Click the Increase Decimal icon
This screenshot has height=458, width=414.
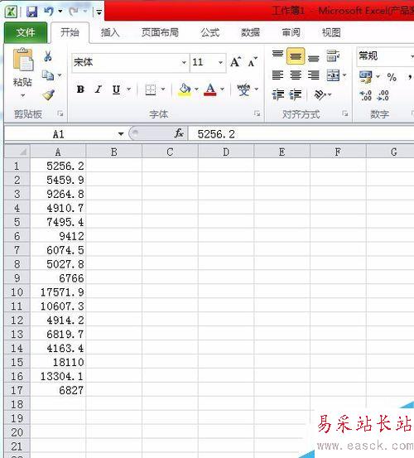tap(365, 95)
